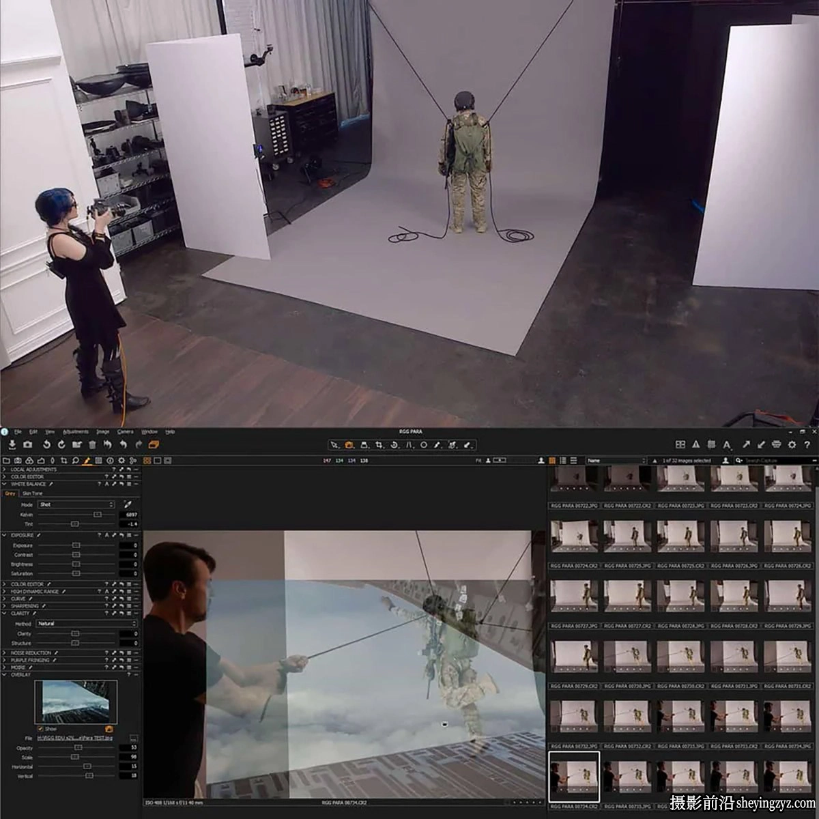Open the Library folder tool tab

coord(6,461)
